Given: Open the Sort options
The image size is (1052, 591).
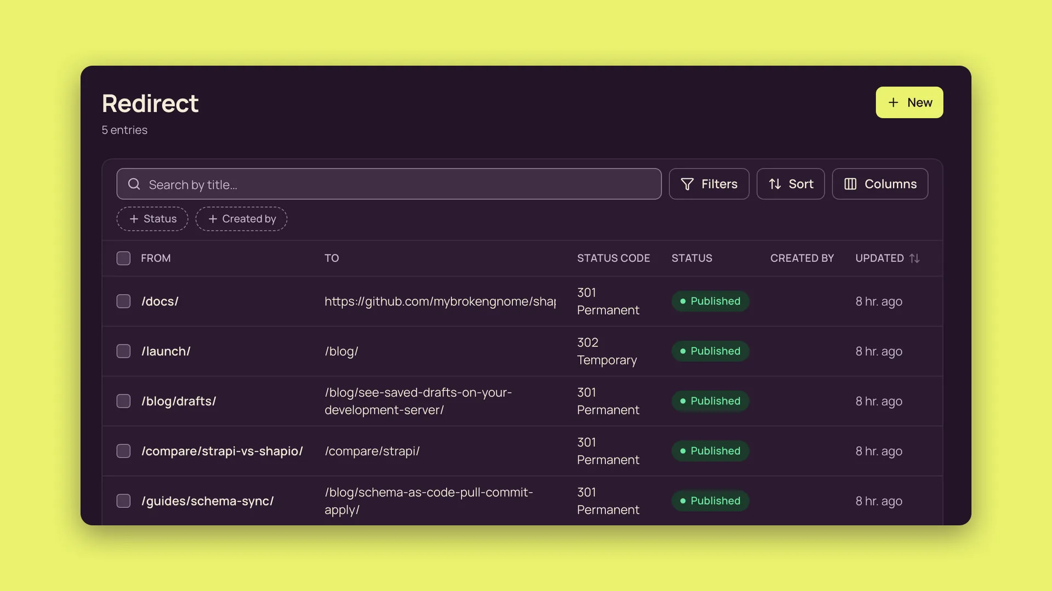Looking at the screenshot, I should click(790, 184).
